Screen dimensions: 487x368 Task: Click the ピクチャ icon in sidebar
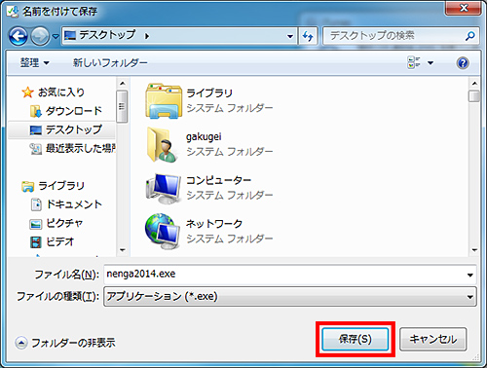tap(36, 224)
